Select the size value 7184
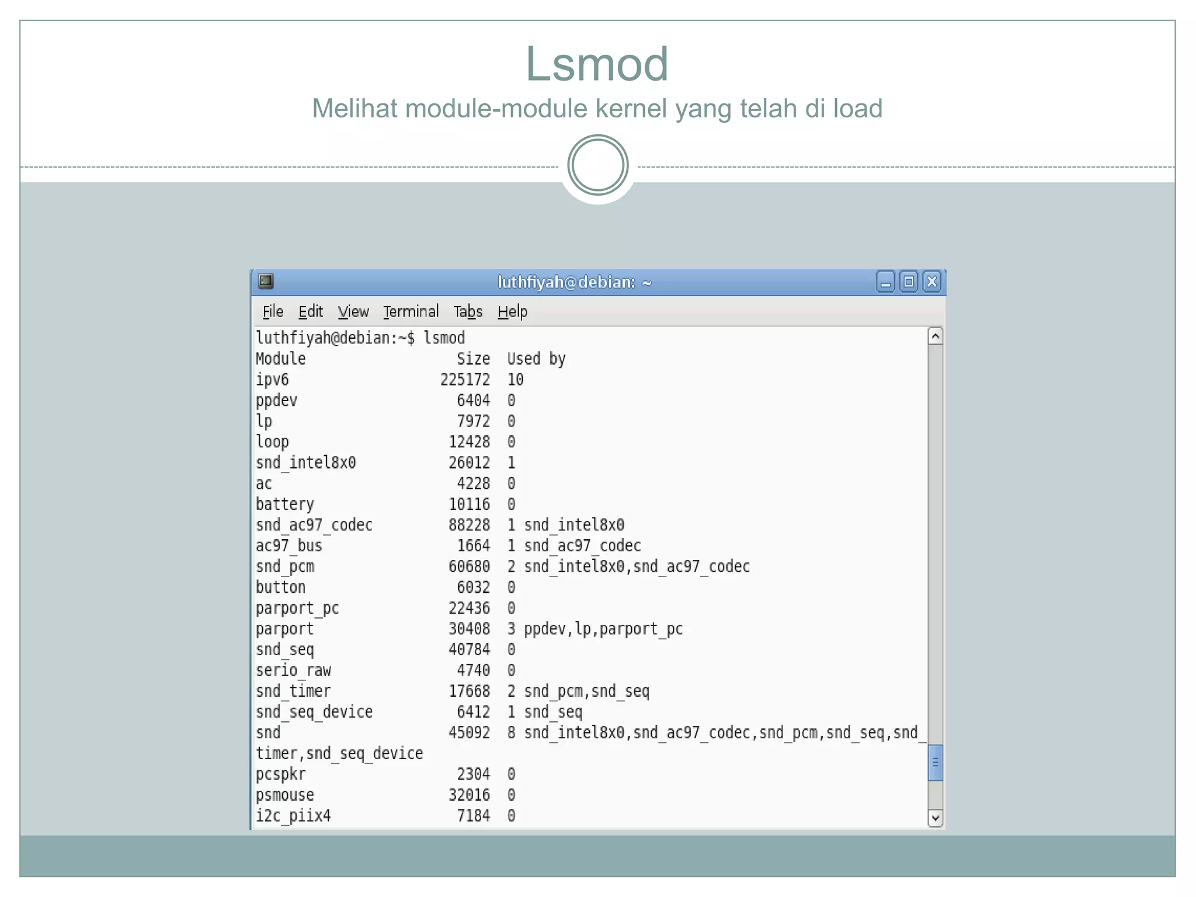1196x897 pixels. coord(474,816)
